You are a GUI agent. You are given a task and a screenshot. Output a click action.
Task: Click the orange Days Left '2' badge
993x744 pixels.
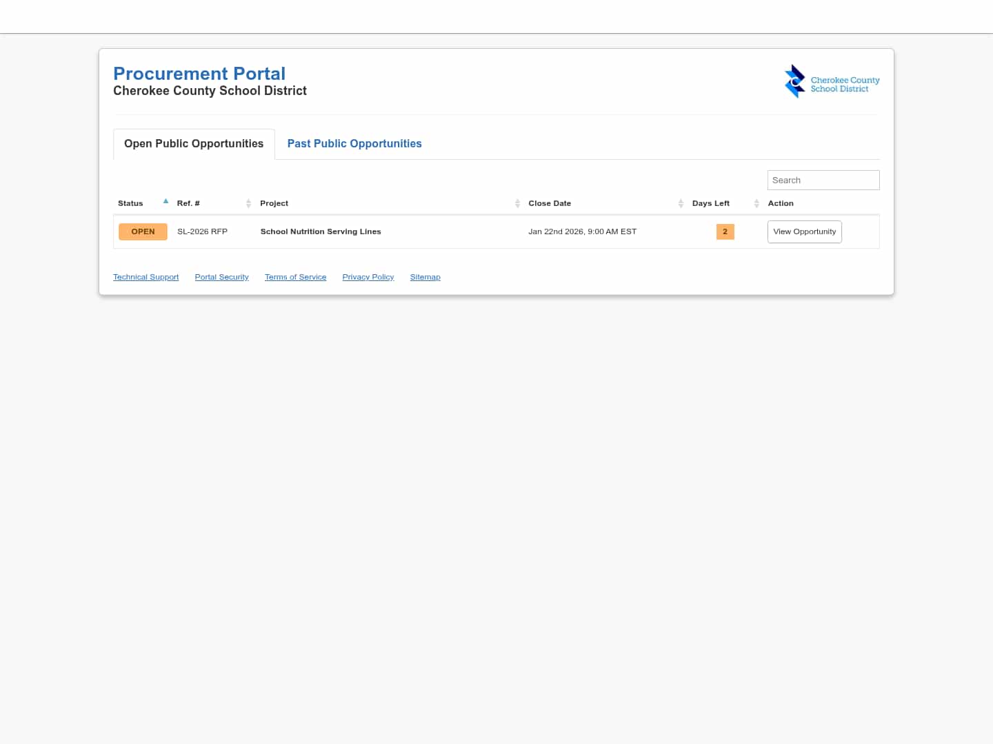(725, 231)
